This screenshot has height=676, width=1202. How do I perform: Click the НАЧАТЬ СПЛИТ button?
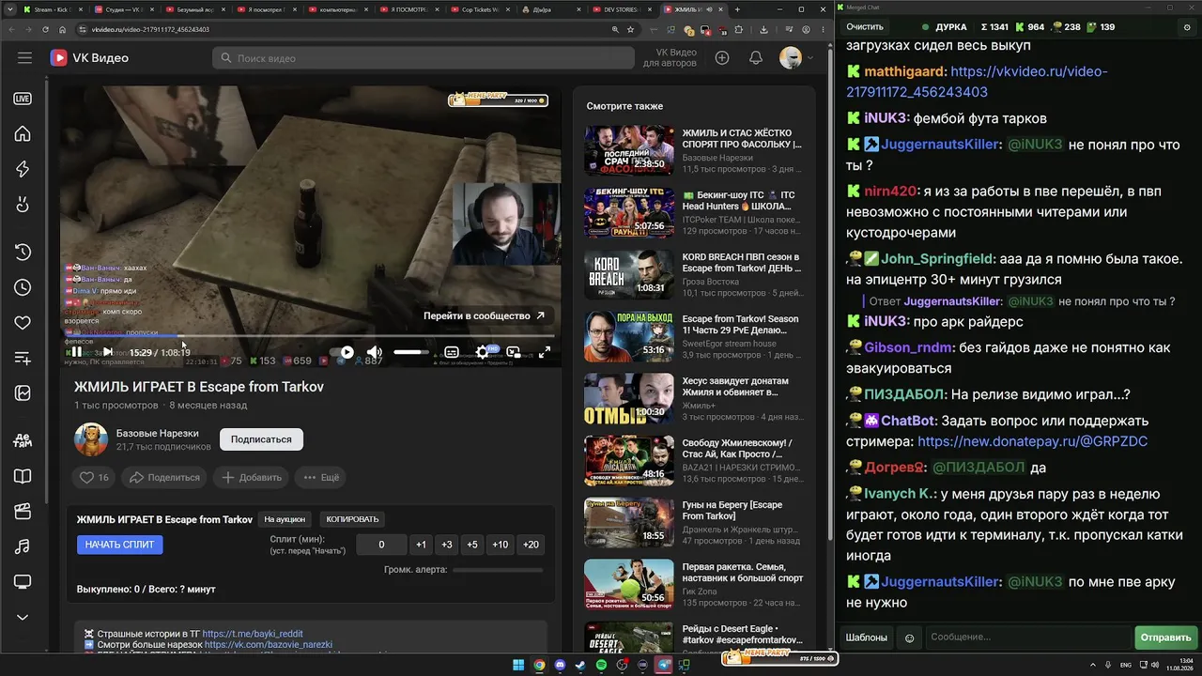tap(120, 545)
